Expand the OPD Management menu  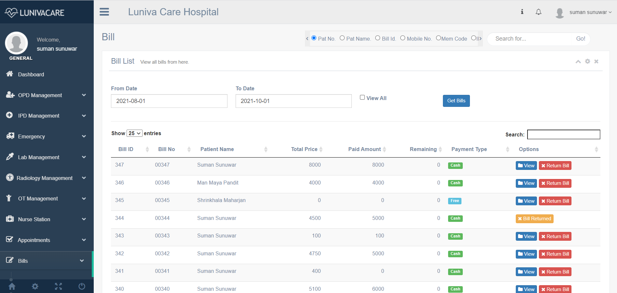40,95
